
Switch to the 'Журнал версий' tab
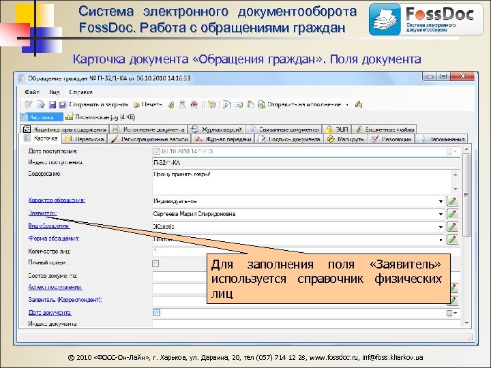pyautogui.click(x=217, y=129)
